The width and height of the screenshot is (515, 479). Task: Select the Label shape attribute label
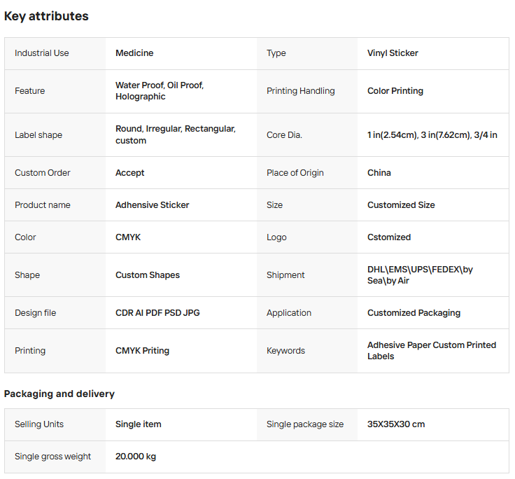pos(38,134)
